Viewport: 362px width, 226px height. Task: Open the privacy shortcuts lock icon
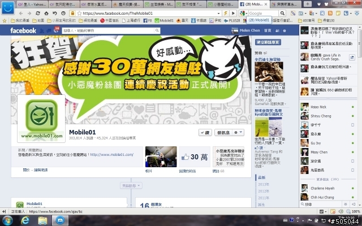coord(277,31)
